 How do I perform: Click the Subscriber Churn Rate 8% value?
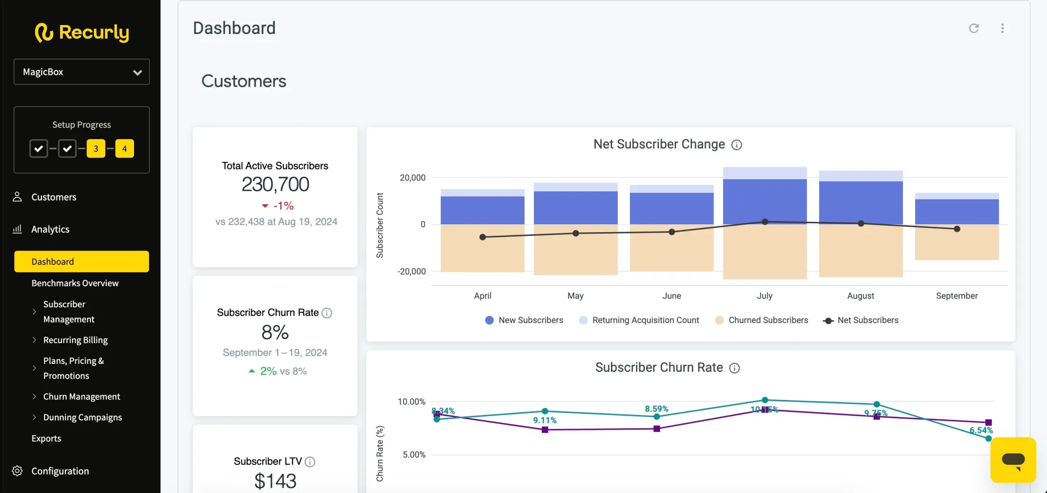(275, 333)
